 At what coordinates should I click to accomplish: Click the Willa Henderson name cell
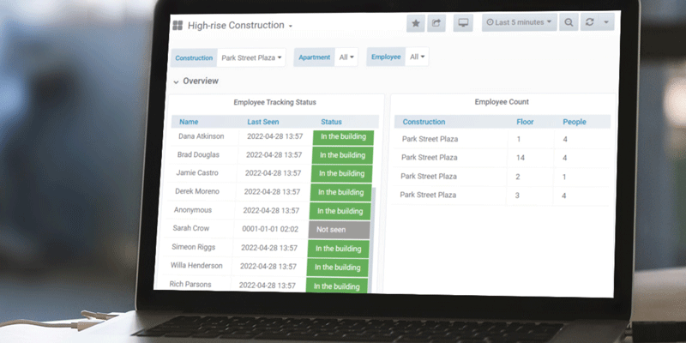pyautogui.click(x=196, y=266)
